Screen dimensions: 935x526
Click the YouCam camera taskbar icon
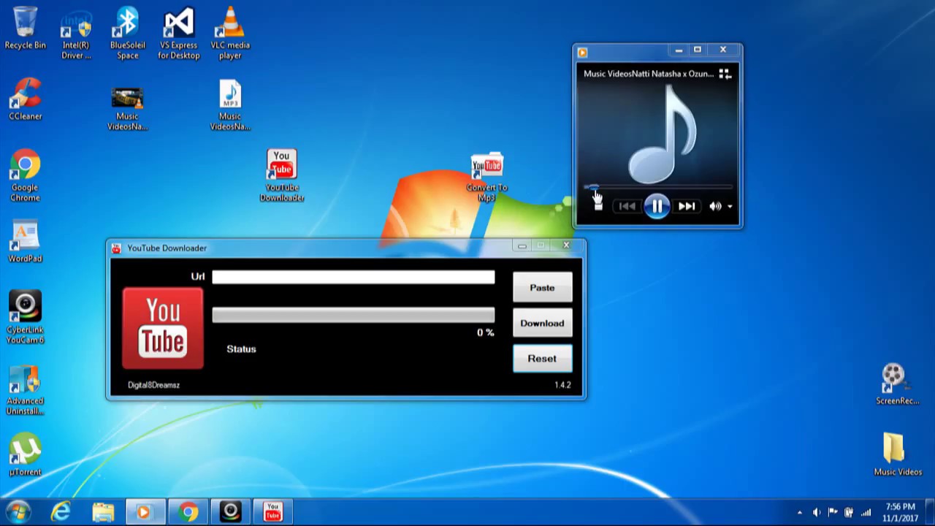click(x=230, y=513)
